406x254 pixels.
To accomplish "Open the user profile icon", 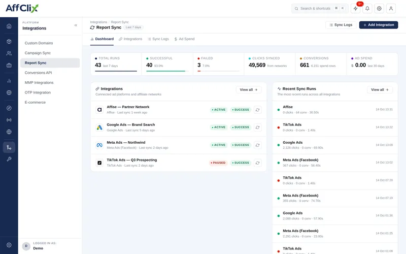I will tap(391, 9).
